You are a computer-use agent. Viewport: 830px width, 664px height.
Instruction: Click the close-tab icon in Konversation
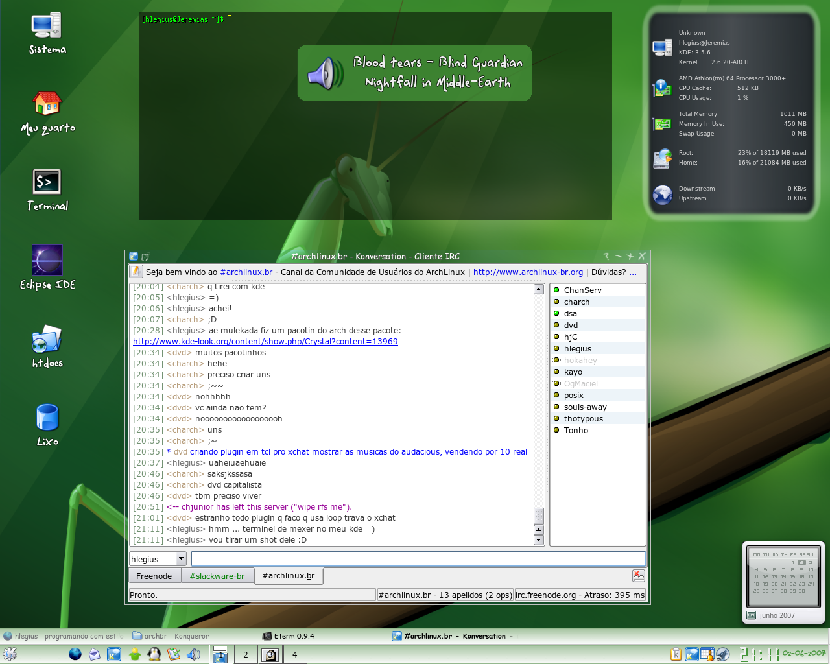click(x=638, y=576)
